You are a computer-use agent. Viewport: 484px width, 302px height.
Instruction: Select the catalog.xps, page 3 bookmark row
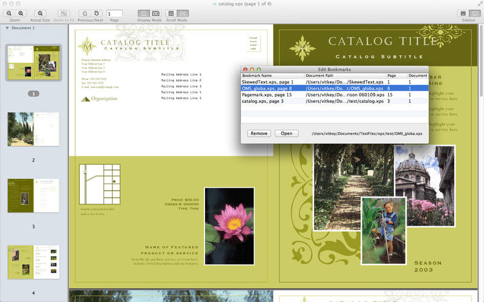(x=335, y=101)
